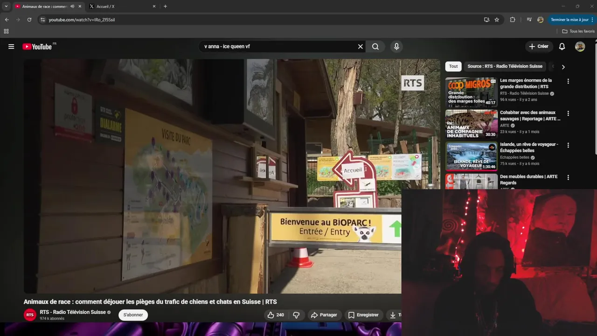Save the video with Enregistrer
The width and height of the screenshot is (597, 336).
364,315
